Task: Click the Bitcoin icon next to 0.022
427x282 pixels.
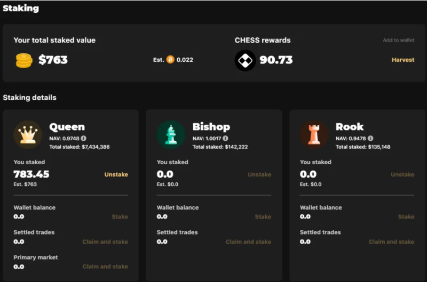Action: coord(170,60)
